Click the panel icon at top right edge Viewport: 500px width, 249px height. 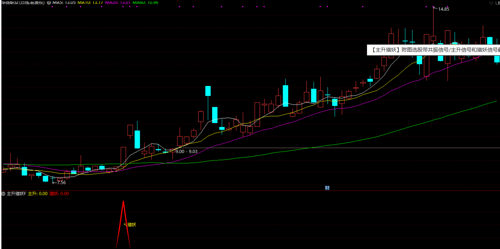coord(498,2)
